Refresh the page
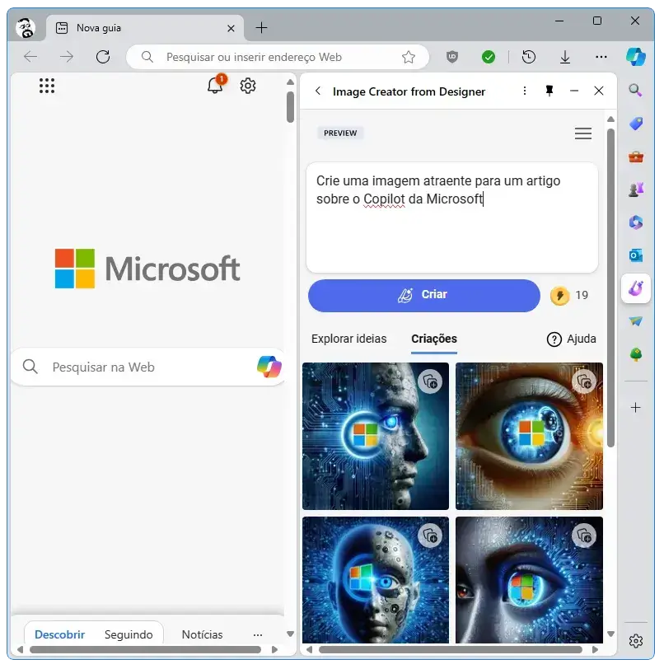Screen dimensions: 664x669 [x=103, y=57]
